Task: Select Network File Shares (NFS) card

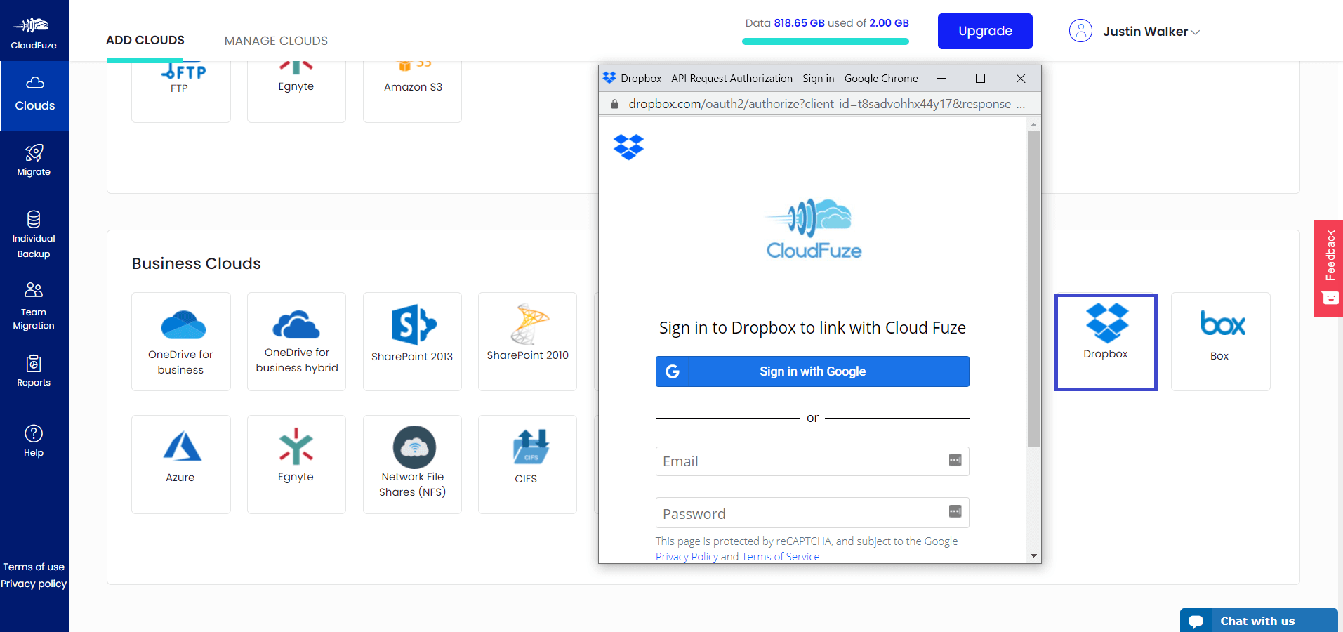Action: pyautogui.click(x=412, y=464)
